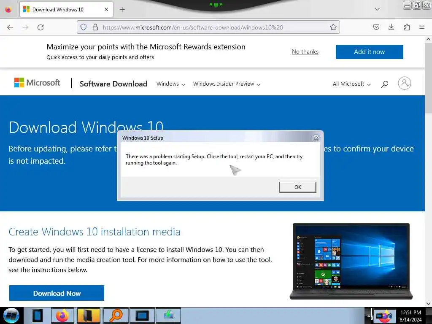Viewport: 432px width, 324px height.
Task: Bookmark this page with the star
Action: coord(333,27)
